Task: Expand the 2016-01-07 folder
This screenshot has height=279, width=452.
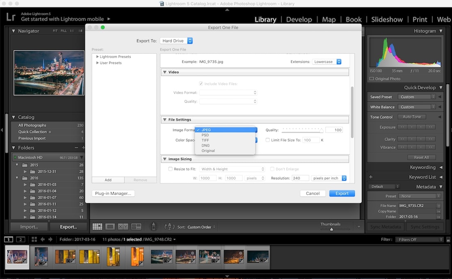Action: 25,197
